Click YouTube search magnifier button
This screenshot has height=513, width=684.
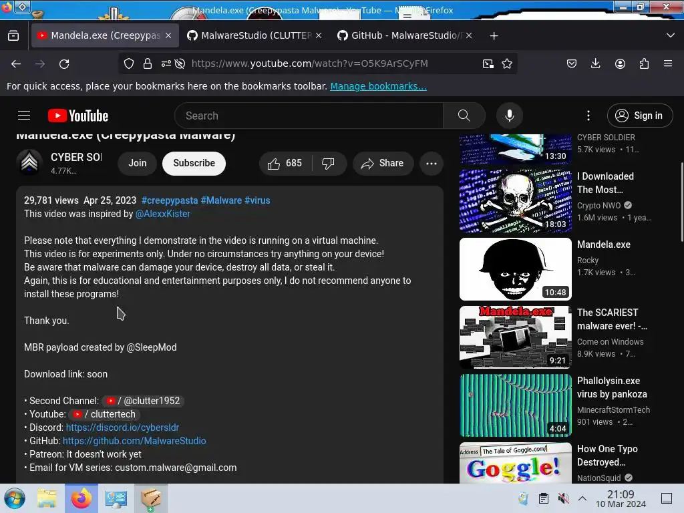click(x=464, y=116)
